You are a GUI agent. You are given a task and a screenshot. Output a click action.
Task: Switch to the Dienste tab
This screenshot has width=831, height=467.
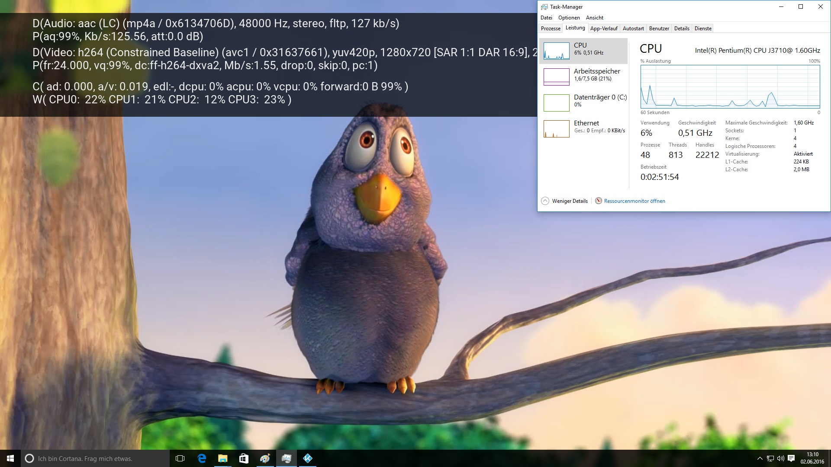703,29
